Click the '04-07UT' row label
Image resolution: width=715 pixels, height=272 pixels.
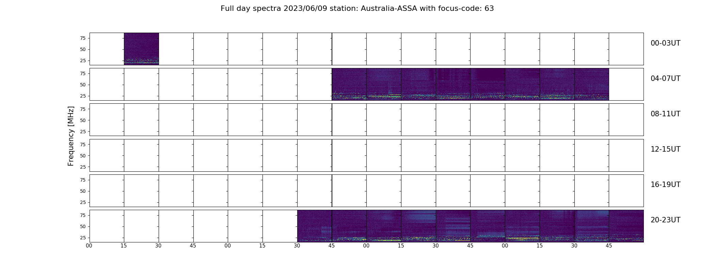tap(665, 79)
